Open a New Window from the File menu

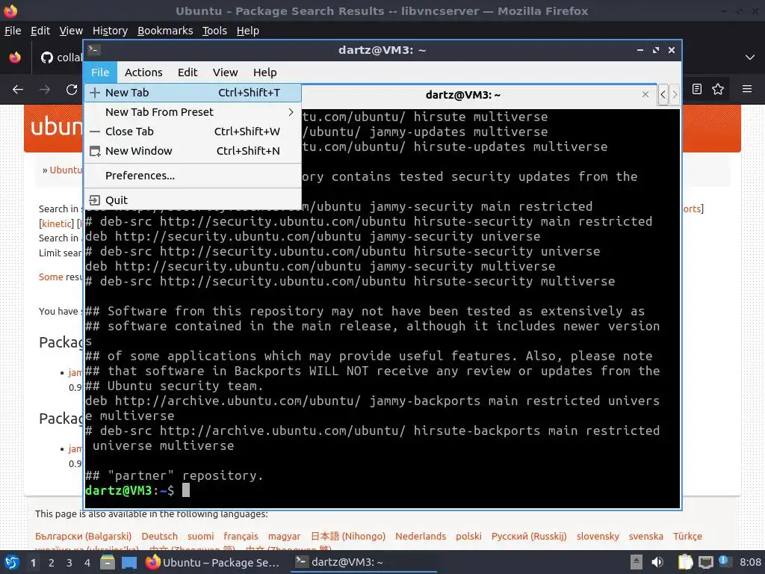pos(193,151)
